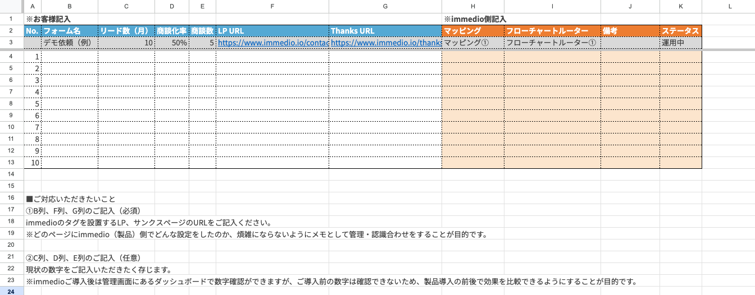Click the マッピング① cell

coord(472,43)
